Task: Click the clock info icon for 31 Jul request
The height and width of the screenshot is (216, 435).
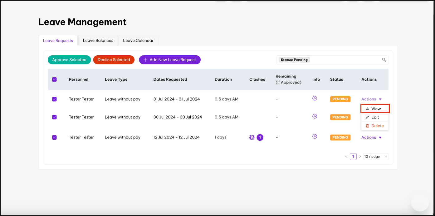Action: [x=315, y=98]
